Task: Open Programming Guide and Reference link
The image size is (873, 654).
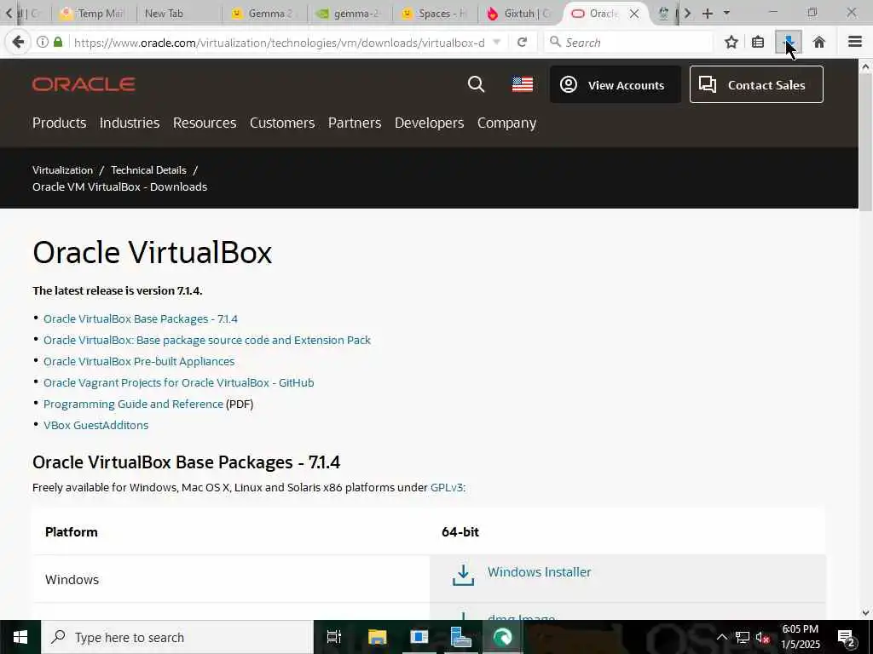Action: 134,404
